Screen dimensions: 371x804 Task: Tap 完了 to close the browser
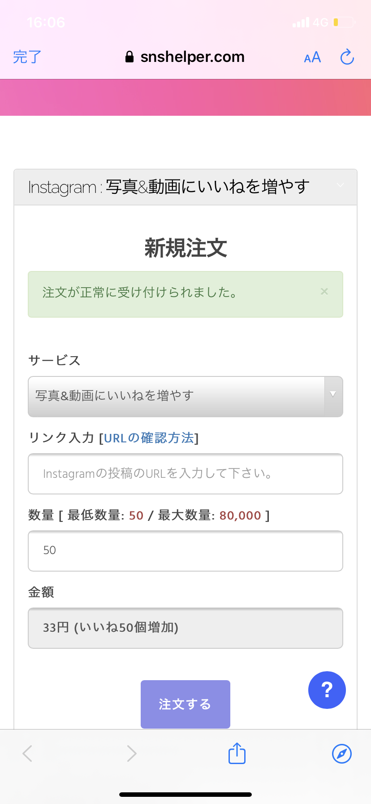click(x=27, y=57)
